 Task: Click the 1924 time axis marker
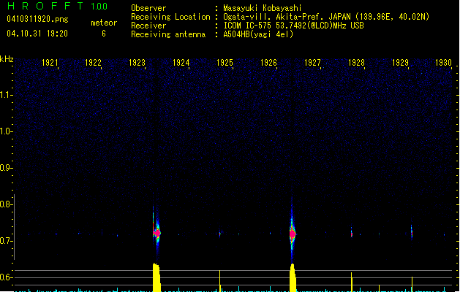[x=181, y=63]
